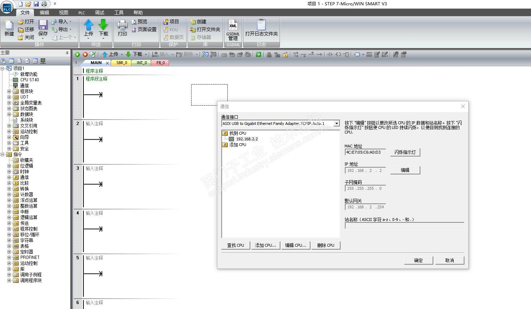Screen dimensions: 531x309
Task: Confirm the 通信 dialog with 确定
Action: tap(419, 260)
